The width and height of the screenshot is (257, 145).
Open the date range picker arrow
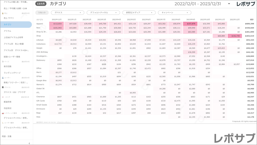(x=229, y=4)
